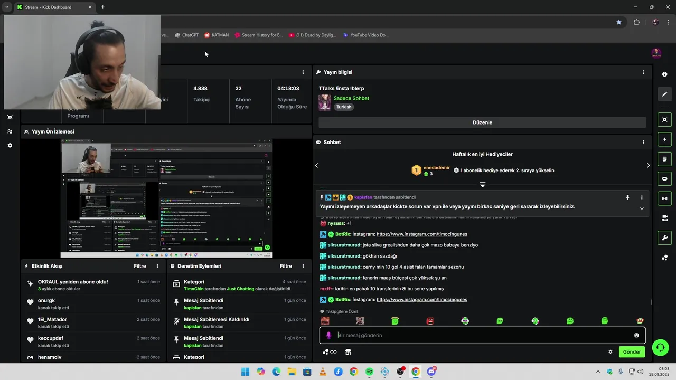
Task: Click the Yayın Ön İzlemesi stream preview
Action: pos(166,198)
